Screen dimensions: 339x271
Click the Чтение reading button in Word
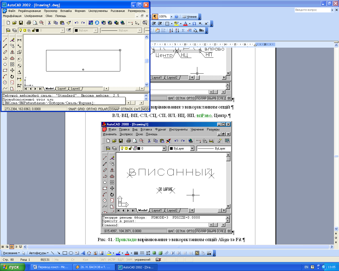point(190,17)
